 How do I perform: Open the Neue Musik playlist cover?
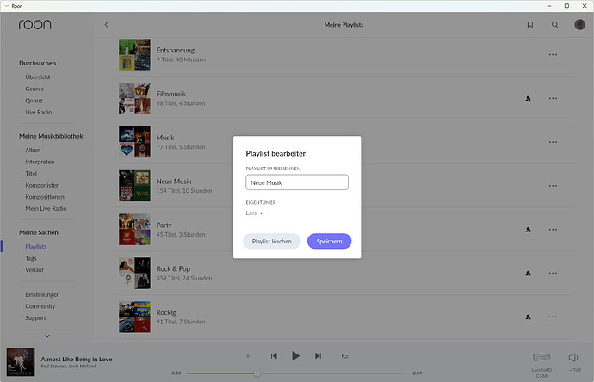134,186
